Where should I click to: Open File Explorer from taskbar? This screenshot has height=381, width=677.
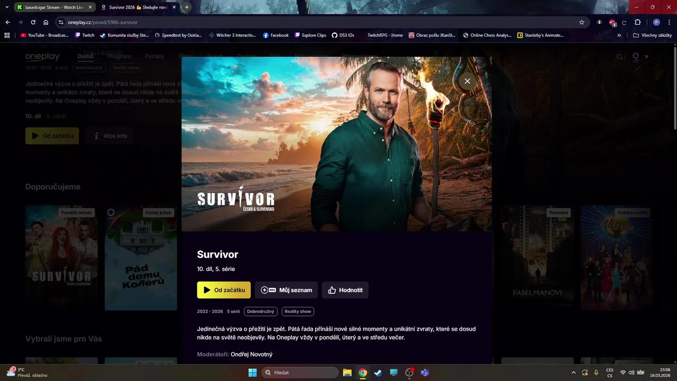click(347, 373)
